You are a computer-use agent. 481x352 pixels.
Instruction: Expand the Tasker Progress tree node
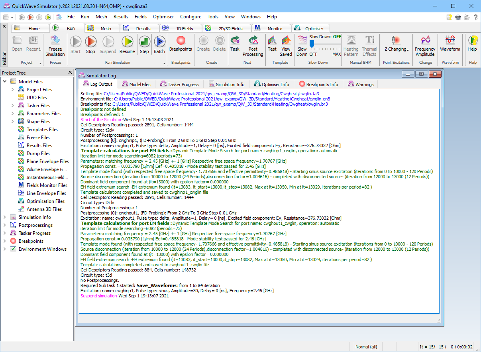tap(5, 233)
